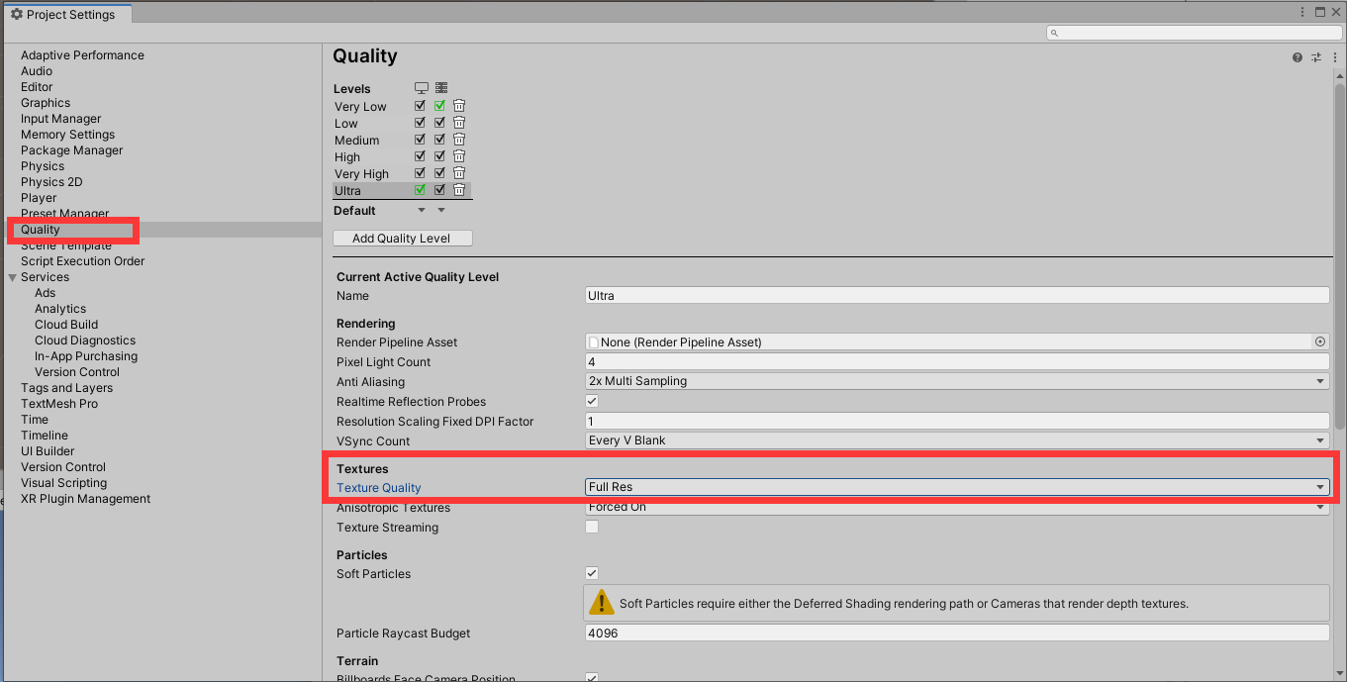Enable Texture Streaming
Image resolution: width=1347 pixels, height=682 pixels.
coord(591,527)
